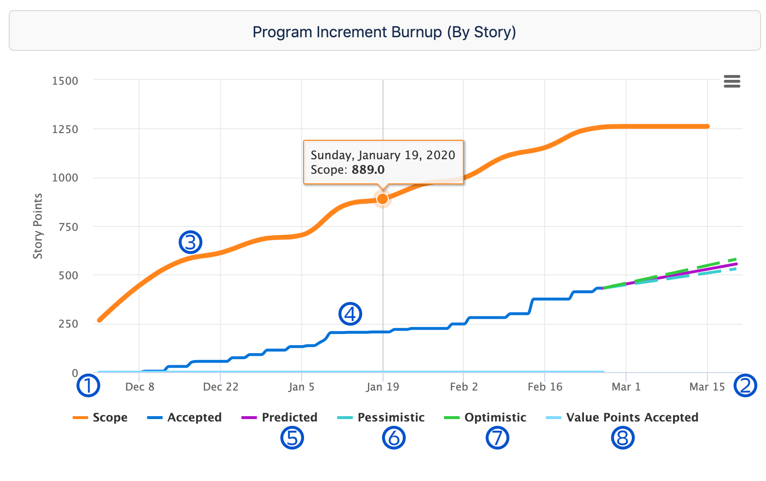The image size is (766, 481).
Task: Click the 500 y-axis value
Action: tap(68, 275)
